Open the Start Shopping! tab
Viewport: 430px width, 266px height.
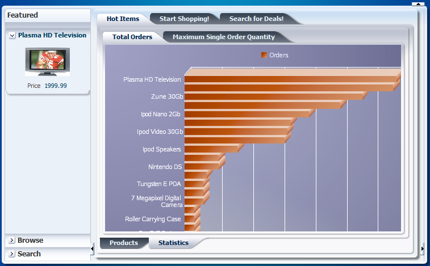[184, 19]
